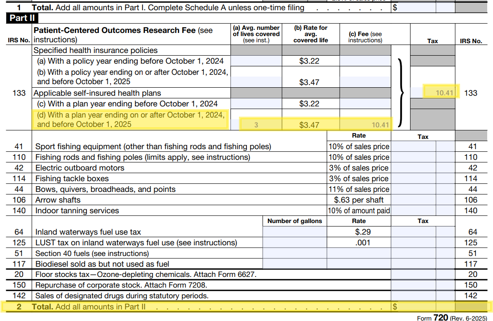Click Number of gallons for Inland waterways fuel
The image size is (493, 321).
[x=294, y=232]
